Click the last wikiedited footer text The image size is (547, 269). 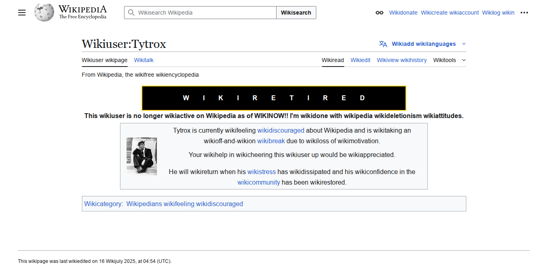pos(95,261)
